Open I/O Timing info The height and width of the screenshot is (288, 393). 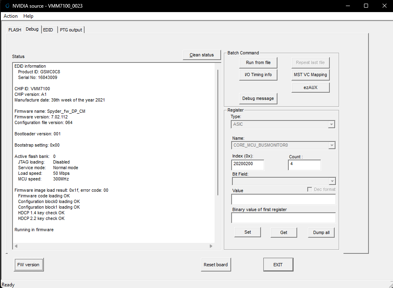pos(258,75)
